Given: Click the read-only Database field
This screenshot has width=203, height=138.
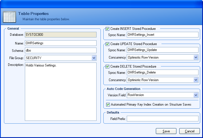Looking at the screenshot, I should pos(61,35).
